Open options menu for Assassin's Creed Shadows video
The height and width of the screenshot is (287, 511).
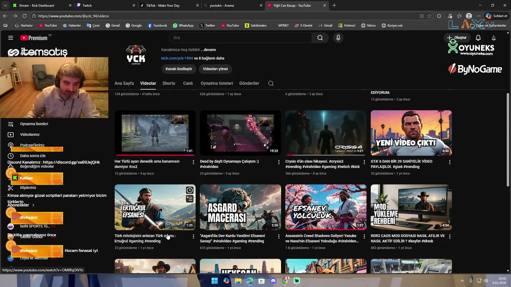point(364,237)
